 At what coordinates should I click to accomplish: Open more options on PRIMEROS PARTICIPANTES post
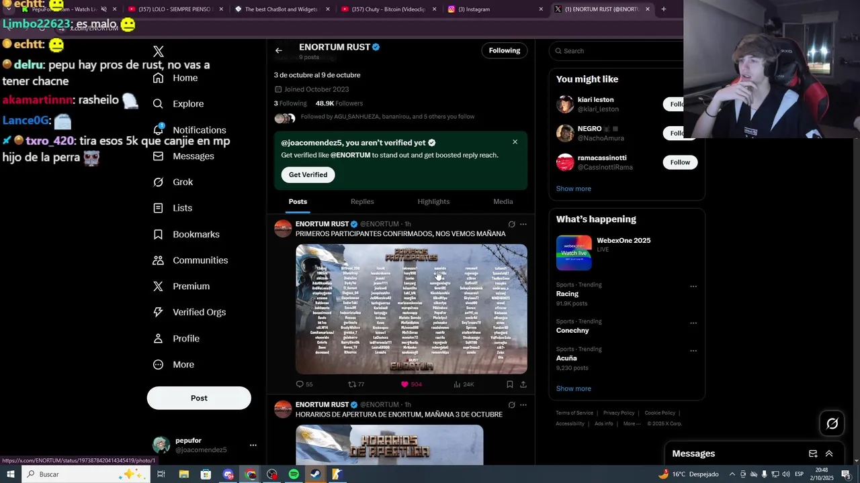pyautogui.click(x=523, y=224)
